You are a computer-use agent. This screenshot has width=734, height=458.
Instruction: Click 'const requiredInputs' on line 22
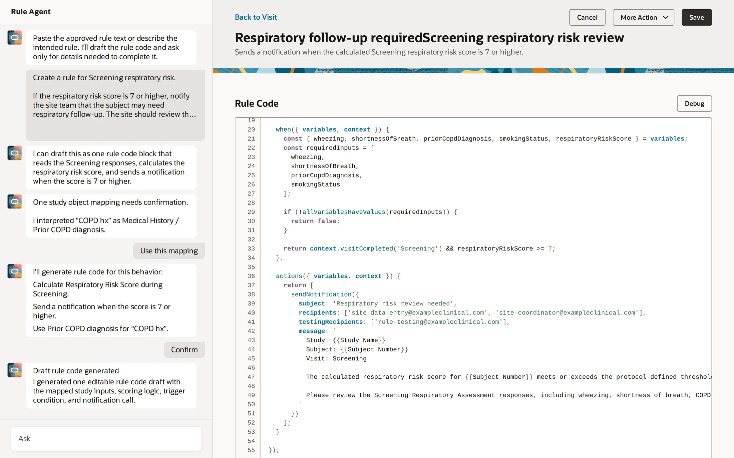tap(321, 148)
